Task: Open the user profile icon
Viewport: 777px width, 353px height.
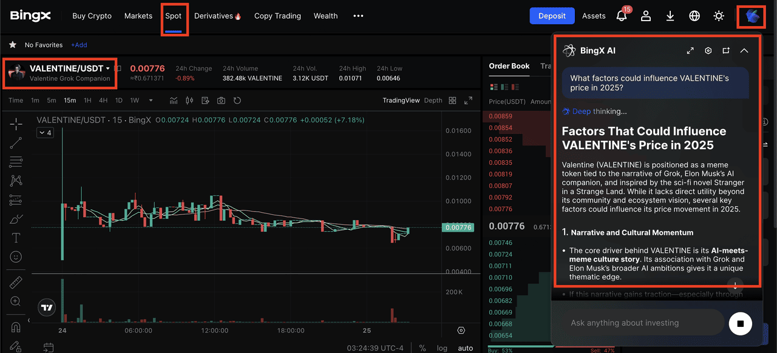Action: coord(646,16)
